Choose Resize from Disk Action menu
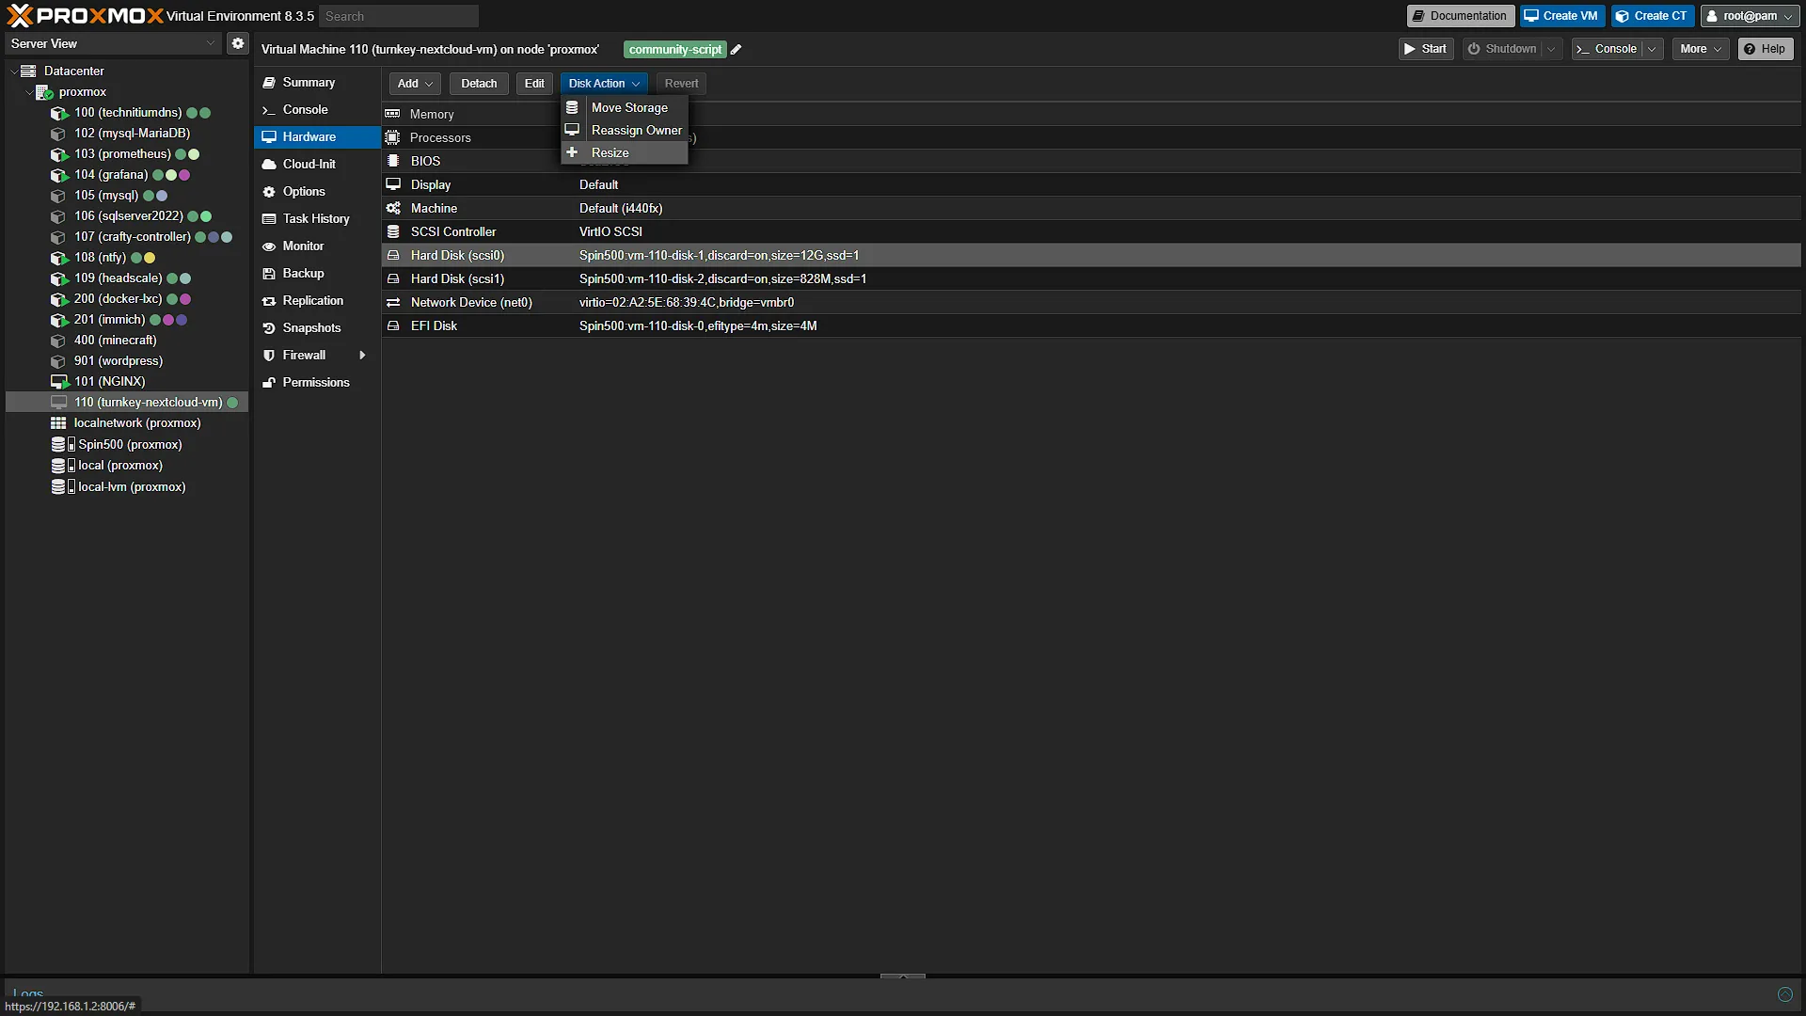1806x1016 pixels. (x=626, y=152)
